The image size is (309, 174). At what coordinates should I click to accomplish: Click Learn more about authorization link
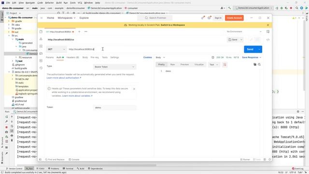point(64,78)
